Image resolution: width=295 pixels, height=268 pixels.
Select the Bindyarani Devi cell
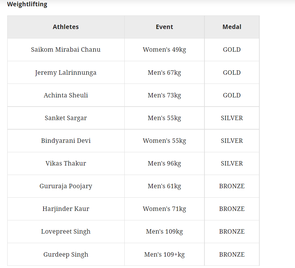coord(66,141)
